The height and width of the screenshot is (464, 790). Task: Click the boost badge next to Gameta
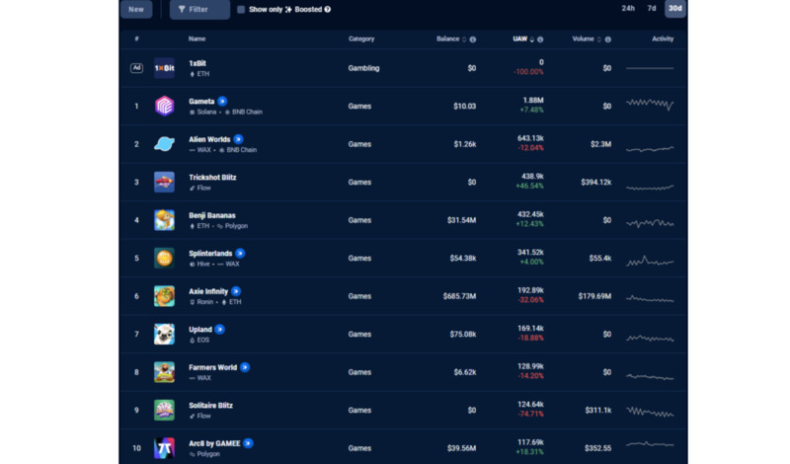click(x=222, y=102)
